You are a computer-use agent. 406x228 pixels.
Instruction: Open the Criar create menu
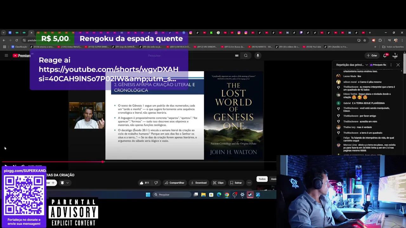[x=372, y=55]
